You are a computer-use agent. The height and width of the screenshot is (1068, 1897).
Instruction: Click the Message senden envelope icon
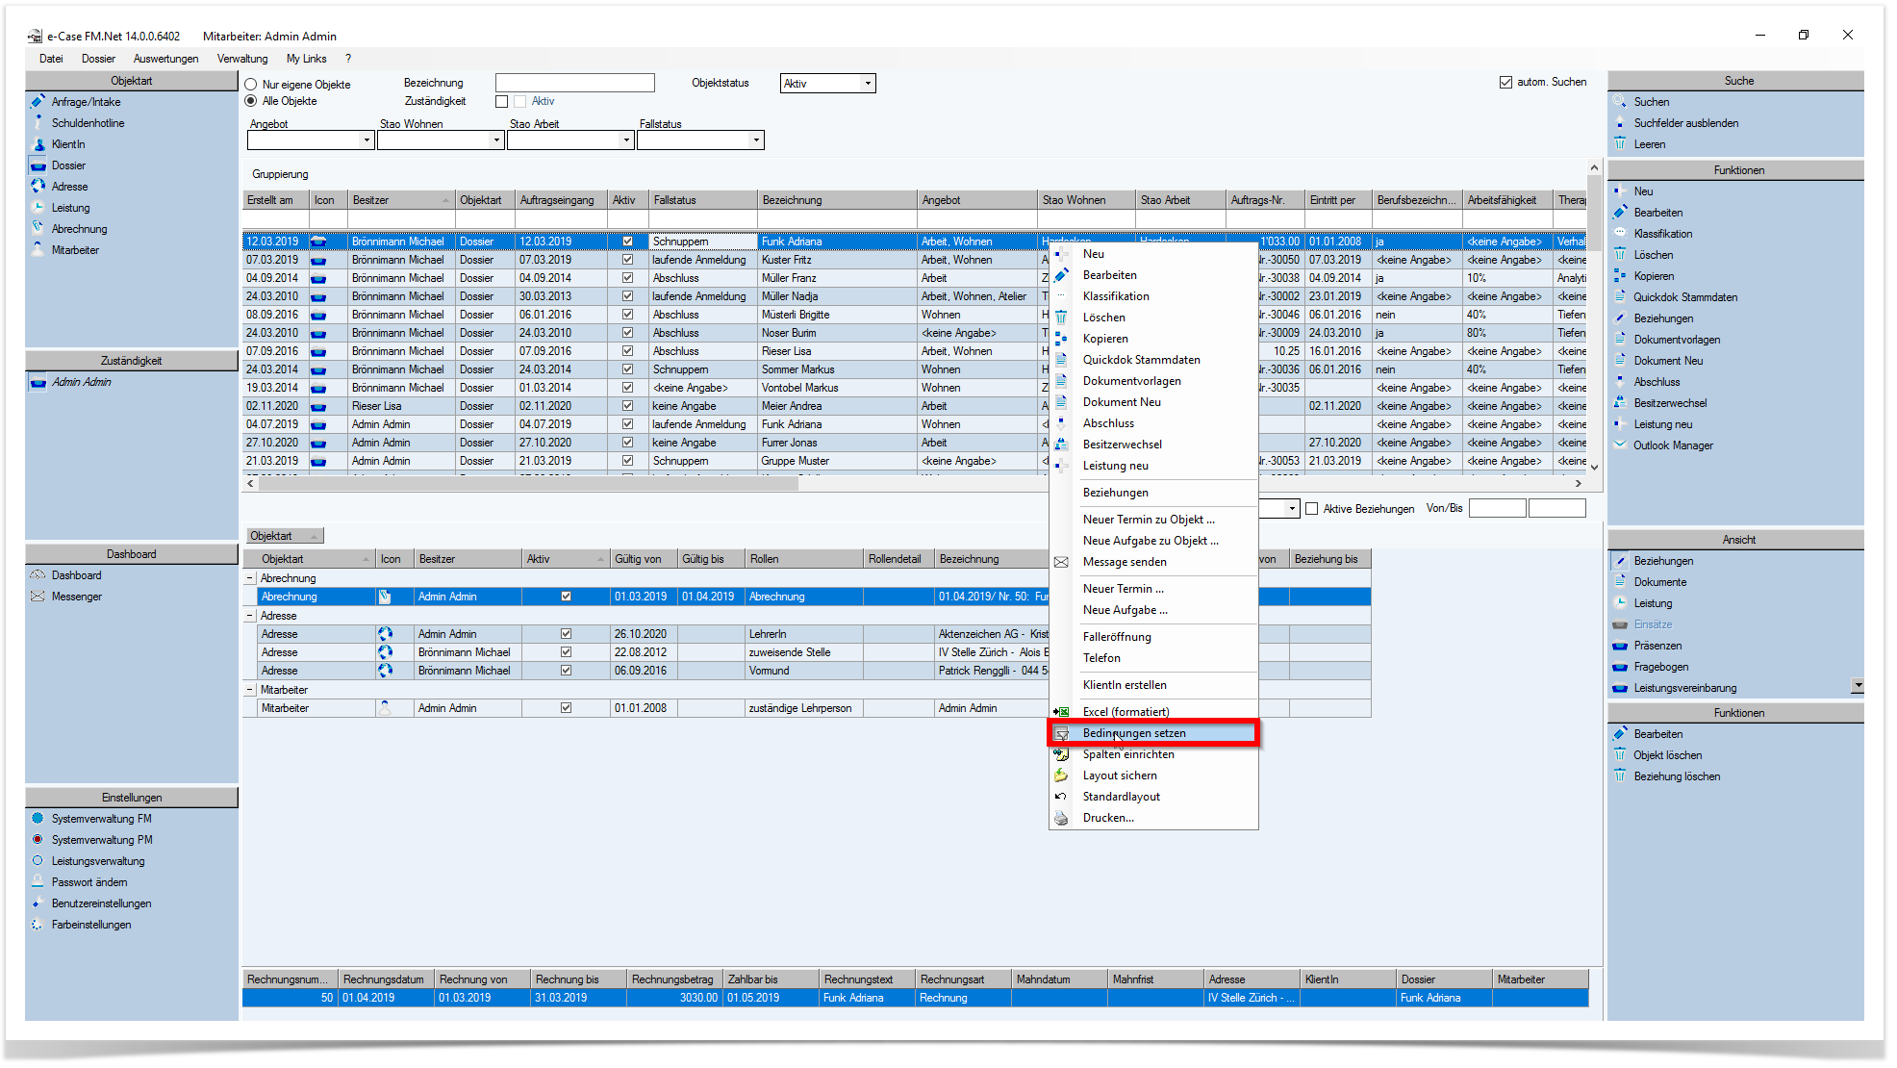pos(1061,561)
